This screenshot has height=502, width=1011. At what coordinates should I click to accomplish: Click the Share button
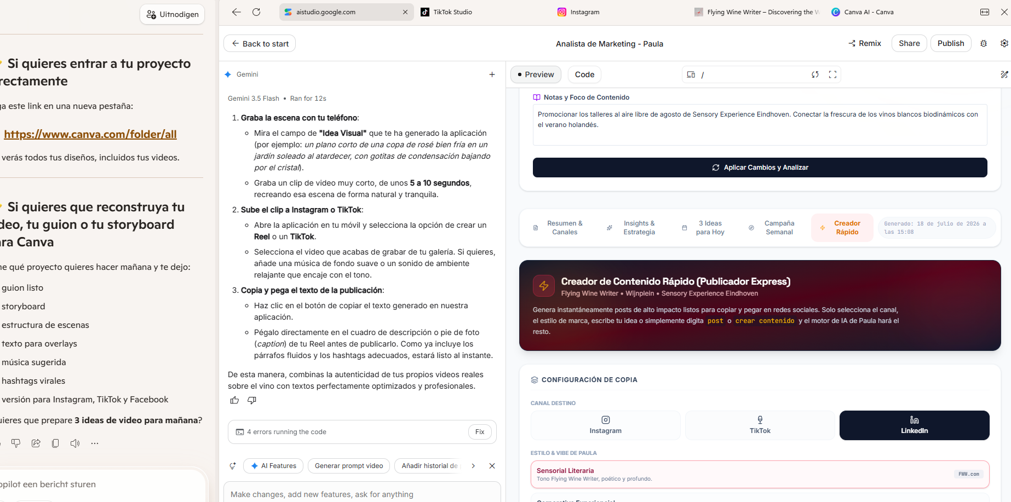point(909,43)
